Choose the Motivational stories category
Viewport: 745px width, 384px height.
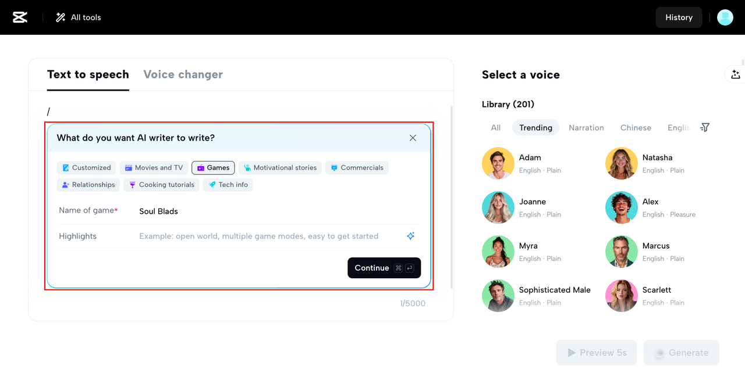click(x=280, y=168)
